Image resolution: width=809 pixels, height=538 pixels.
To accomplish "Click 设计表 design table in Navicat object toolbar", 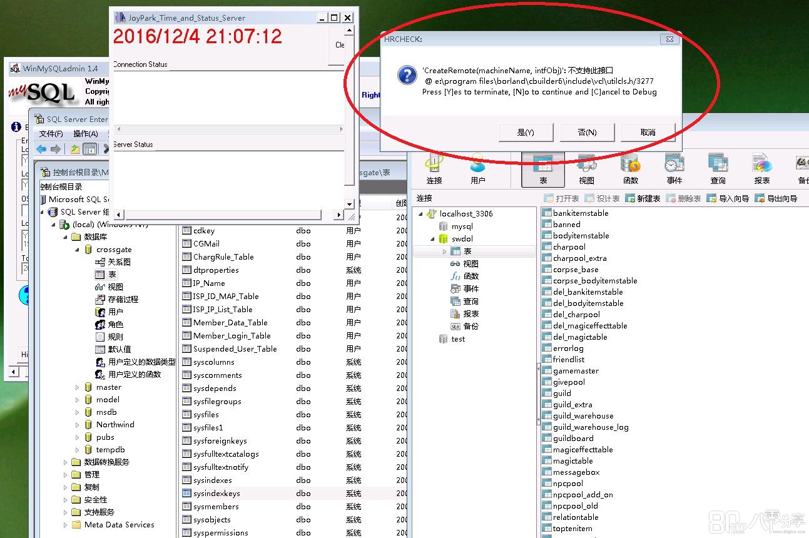I will pos(602,198).
